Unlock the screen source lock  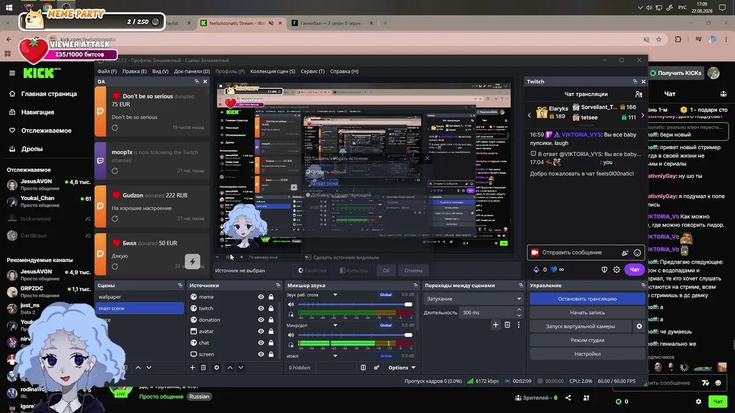[271, 354]
